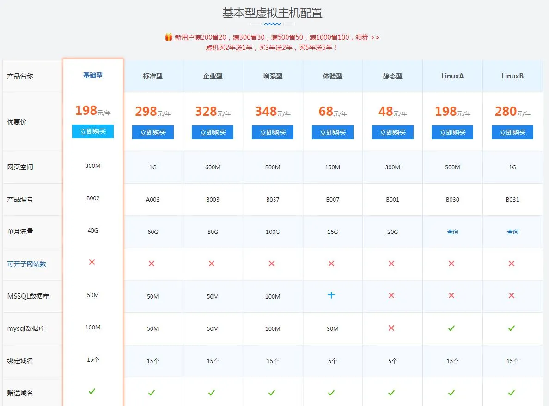549x406 pixels.
Task: Open 查询 link for LinuxA monthly traffic
Action: tap(452, 232)
